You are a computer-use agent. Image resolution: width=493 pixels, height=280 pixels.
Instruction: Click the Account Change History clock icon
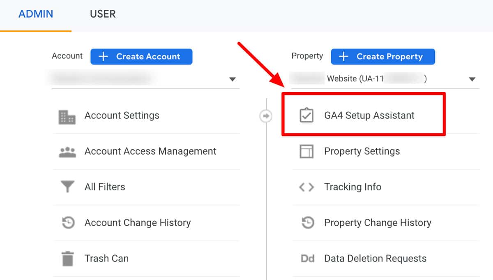[67, 223]
